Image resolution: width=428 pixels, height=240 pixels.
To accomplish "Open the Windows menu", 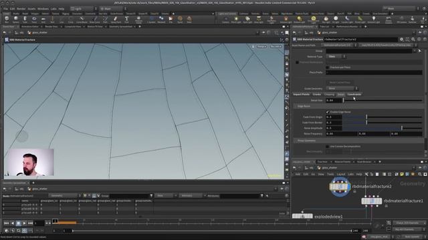I will tap(43, 9).
